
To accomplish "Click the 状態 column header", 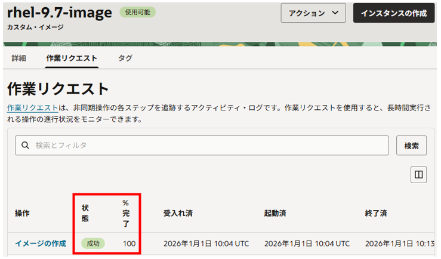I will [x=85, y=213].
